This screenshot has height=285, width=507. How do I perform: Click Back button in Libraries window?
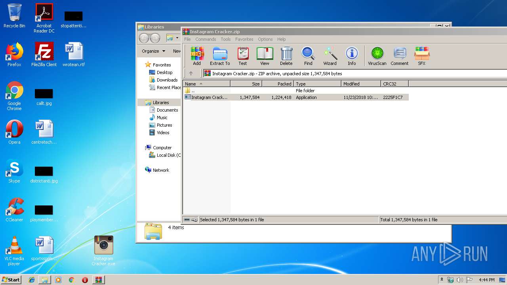click(144, 38)
